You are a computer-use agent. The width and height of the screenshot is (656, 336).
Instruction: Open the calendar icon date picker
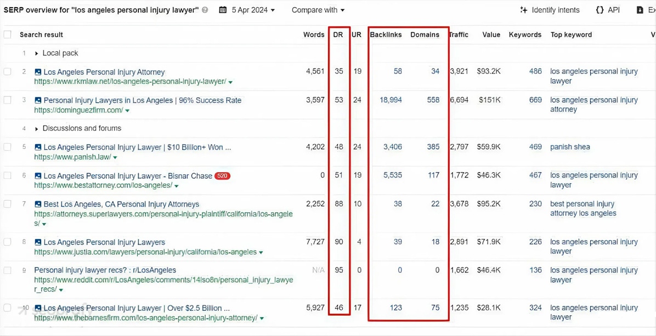223,10
